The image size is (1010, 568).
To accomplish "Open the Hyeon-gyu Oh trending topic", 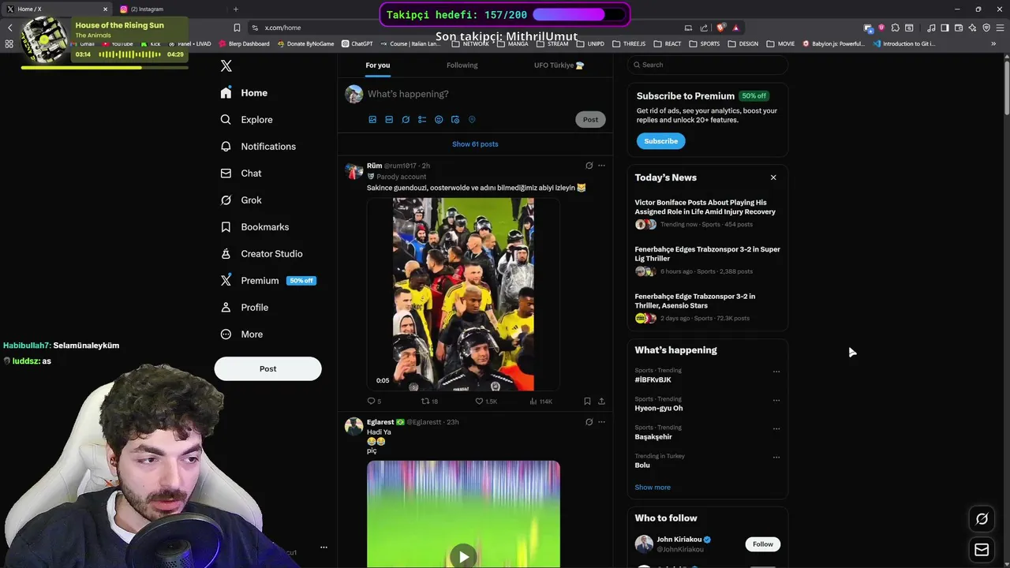I will click(659, 409).
